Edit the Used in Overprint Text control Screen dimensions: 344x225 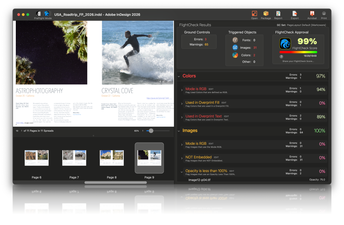[x=226, y=117]
